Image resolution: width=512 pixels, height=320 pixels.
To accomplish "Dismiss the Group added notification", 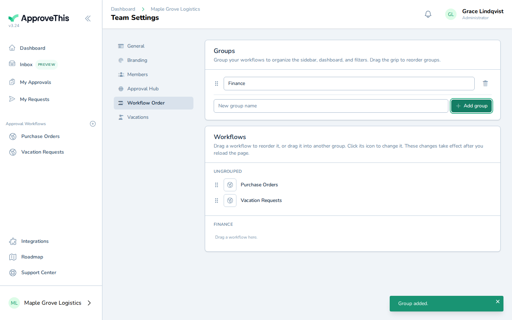I will (x=498, y=302).
